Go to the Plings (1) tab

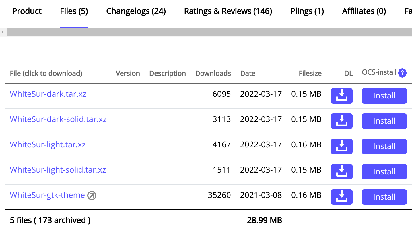pyautogui.click(x=307, y=11)
